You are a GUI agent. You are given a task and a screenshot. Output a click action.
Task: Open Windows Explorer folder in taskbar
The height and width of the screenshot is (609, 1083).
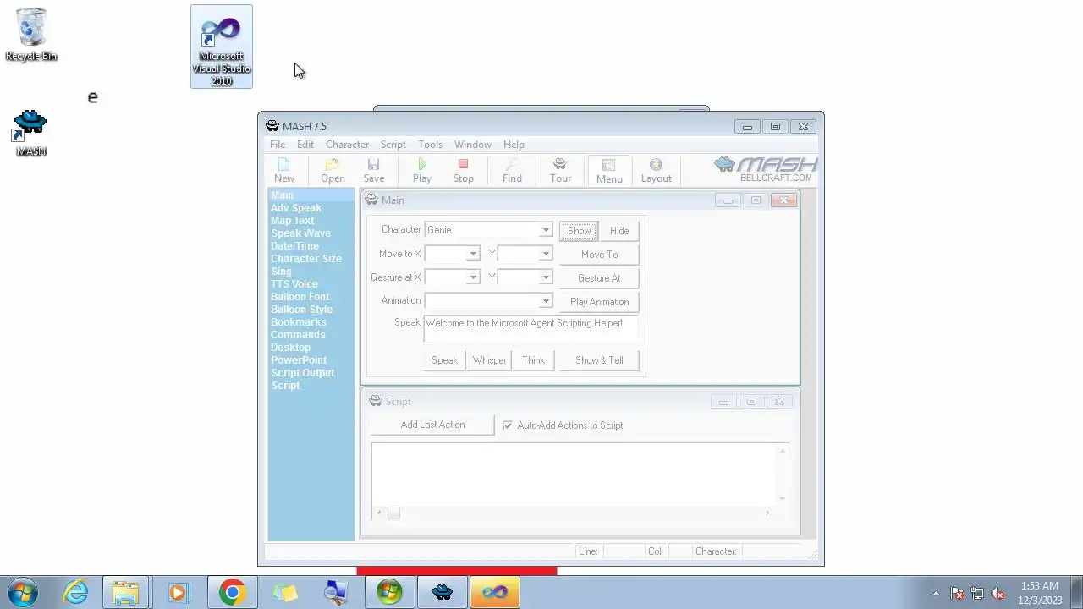coord(125,592)
